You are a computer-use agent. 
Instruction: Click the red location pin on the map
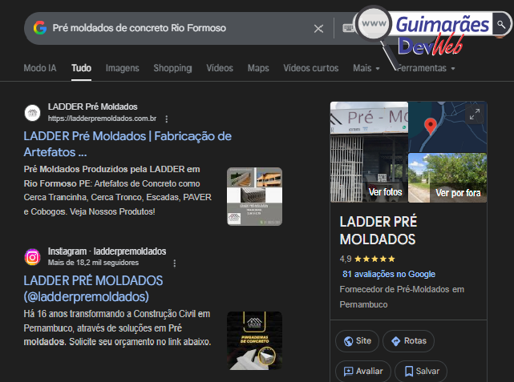(x=430, y=126)
